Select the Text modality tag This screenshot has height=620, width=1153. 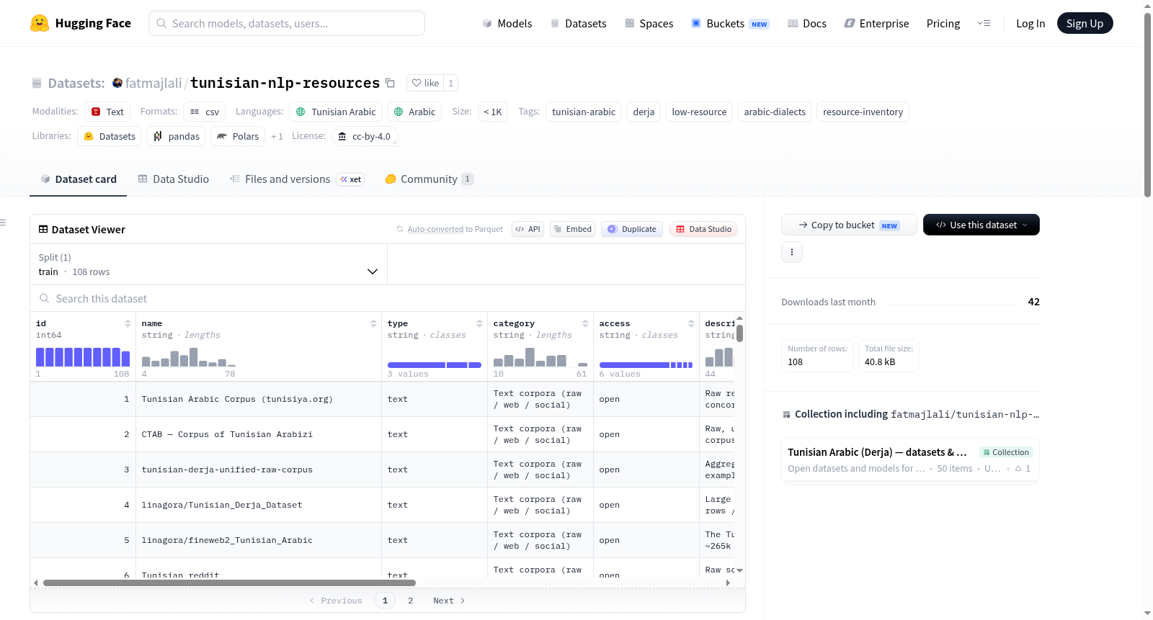pyautogui.click(x=107, y=112)
